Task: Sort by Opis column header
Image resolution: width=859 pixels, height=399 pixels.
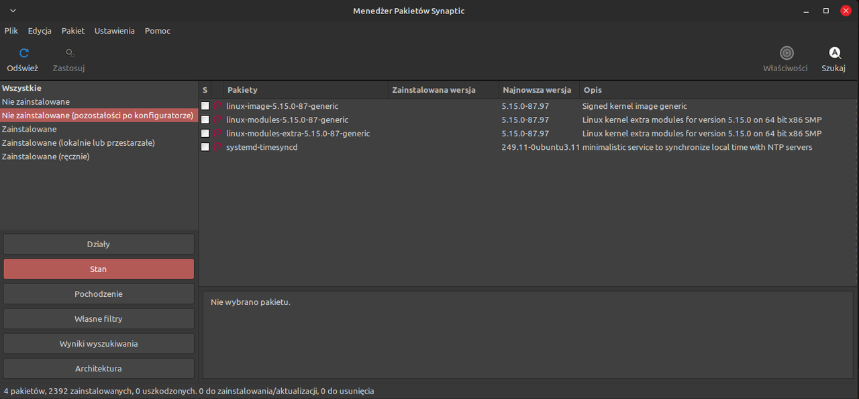Action: pyautogui.click(x=718, y=89)
